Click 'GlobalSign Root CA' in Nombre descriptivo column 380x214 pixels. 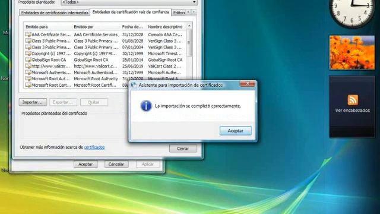click(x=165, y=60)
